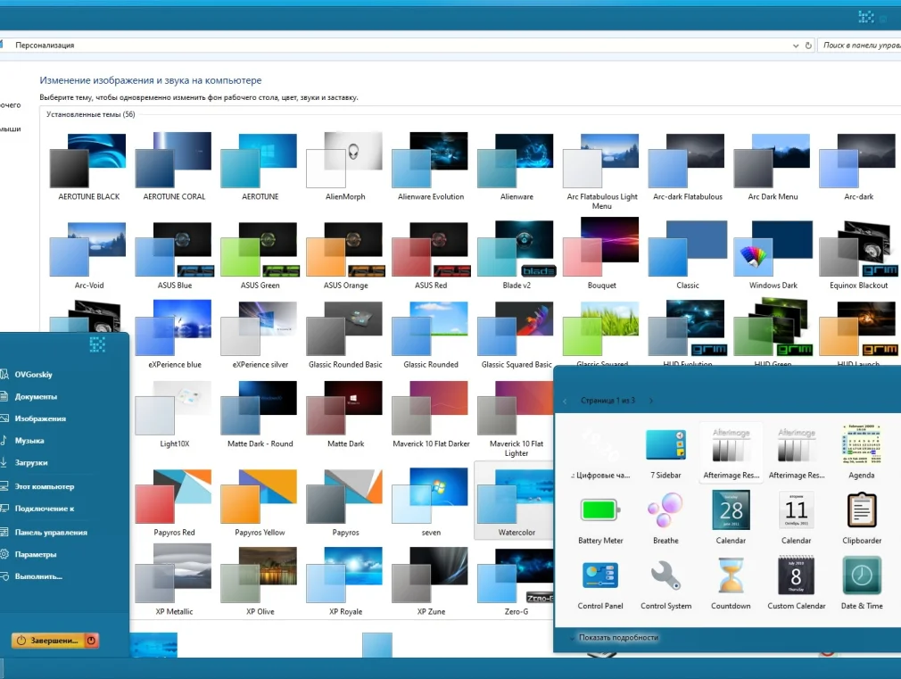Screen dimensions: 901x679
Task: Open the Agenda gadget
Action: pos(862,445)
